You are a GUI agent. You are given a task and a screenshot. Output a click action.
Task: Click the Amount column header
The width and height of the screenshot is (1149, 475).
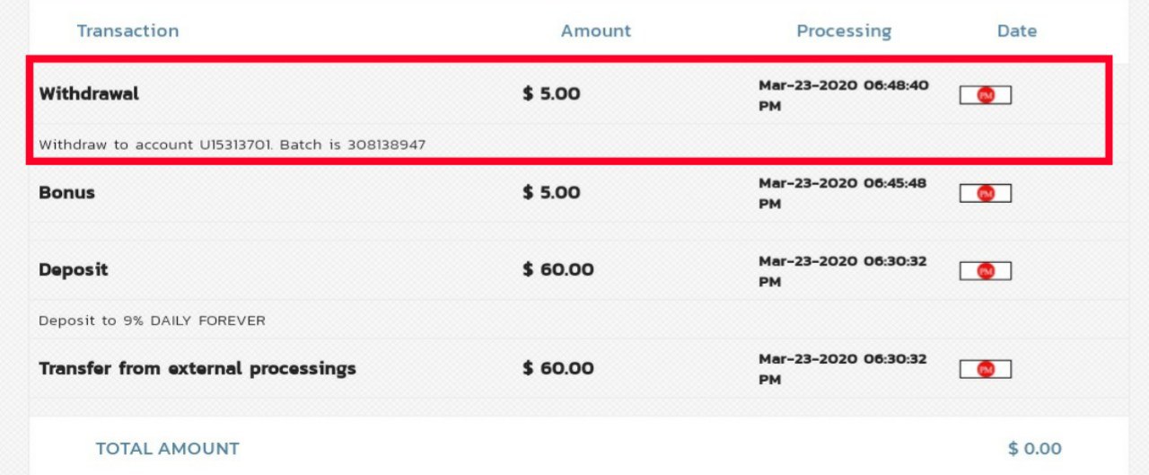click(596, 31)
